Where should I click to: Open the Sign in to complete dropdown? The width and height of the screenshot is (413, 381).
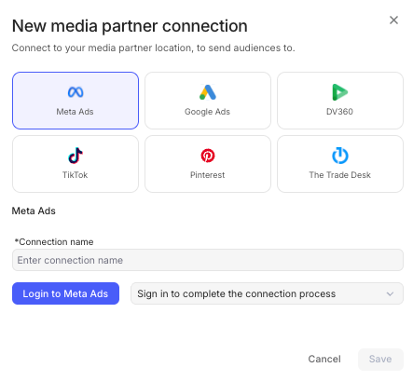point(267,293)
